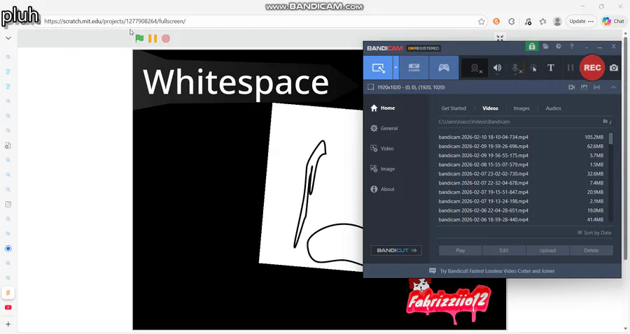The image size is (630, 334).
Task: Open the favorites list star icon
Action: (x=542, y=21)
